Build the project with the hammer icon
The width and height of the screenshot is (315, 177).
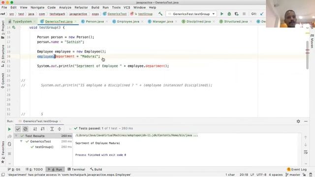coord(160,14)
